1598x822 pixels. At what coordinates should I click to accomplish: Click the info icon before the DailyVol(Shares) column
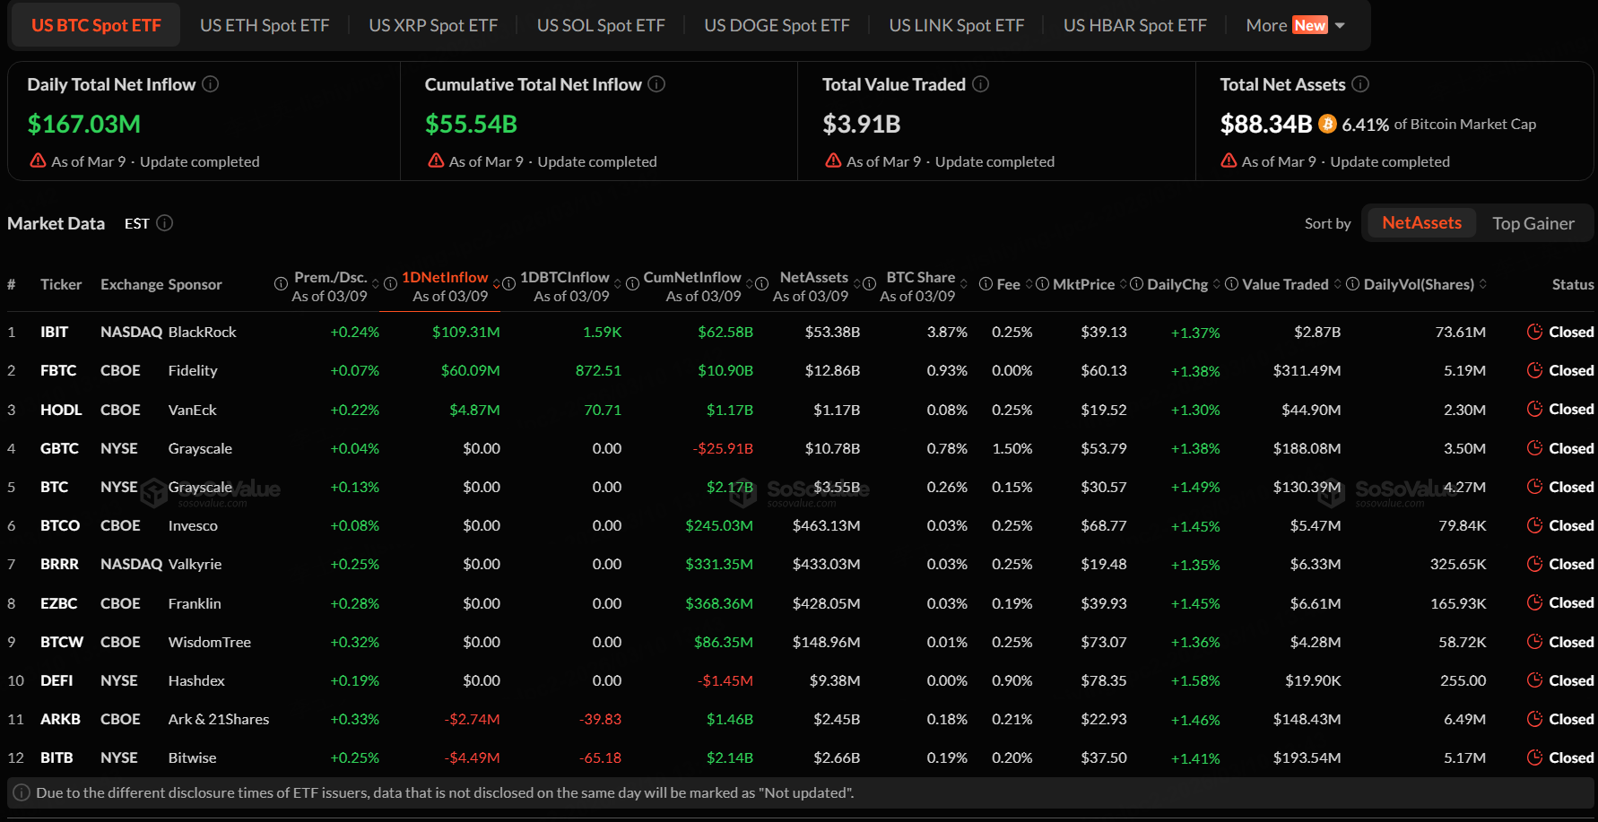pyautogui.click(x=1352, y=284)
